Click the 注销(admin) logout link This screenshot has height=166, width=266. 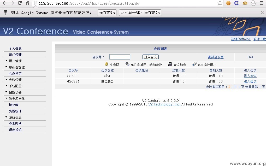241,39
